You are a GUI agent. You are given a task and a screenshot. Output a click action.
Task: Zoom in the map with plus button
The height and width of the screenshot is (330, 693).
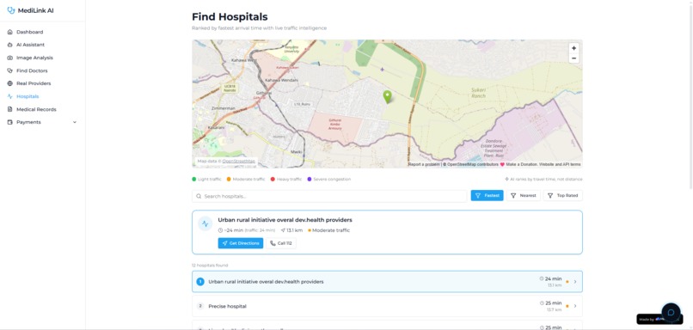(x=573, y=48)
